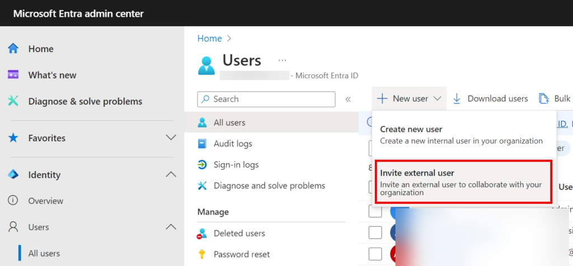Click the New user label text
The width and height of the screenshot is (573, 266).
(x=410, y=98)
